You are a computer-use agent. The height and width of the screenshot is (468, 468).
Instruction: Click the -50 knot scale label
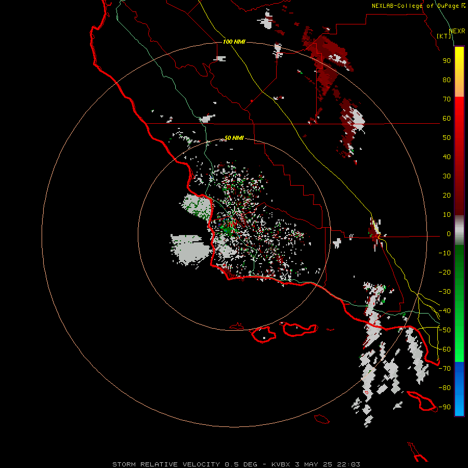pyautogui.click(x=445, y=330)
